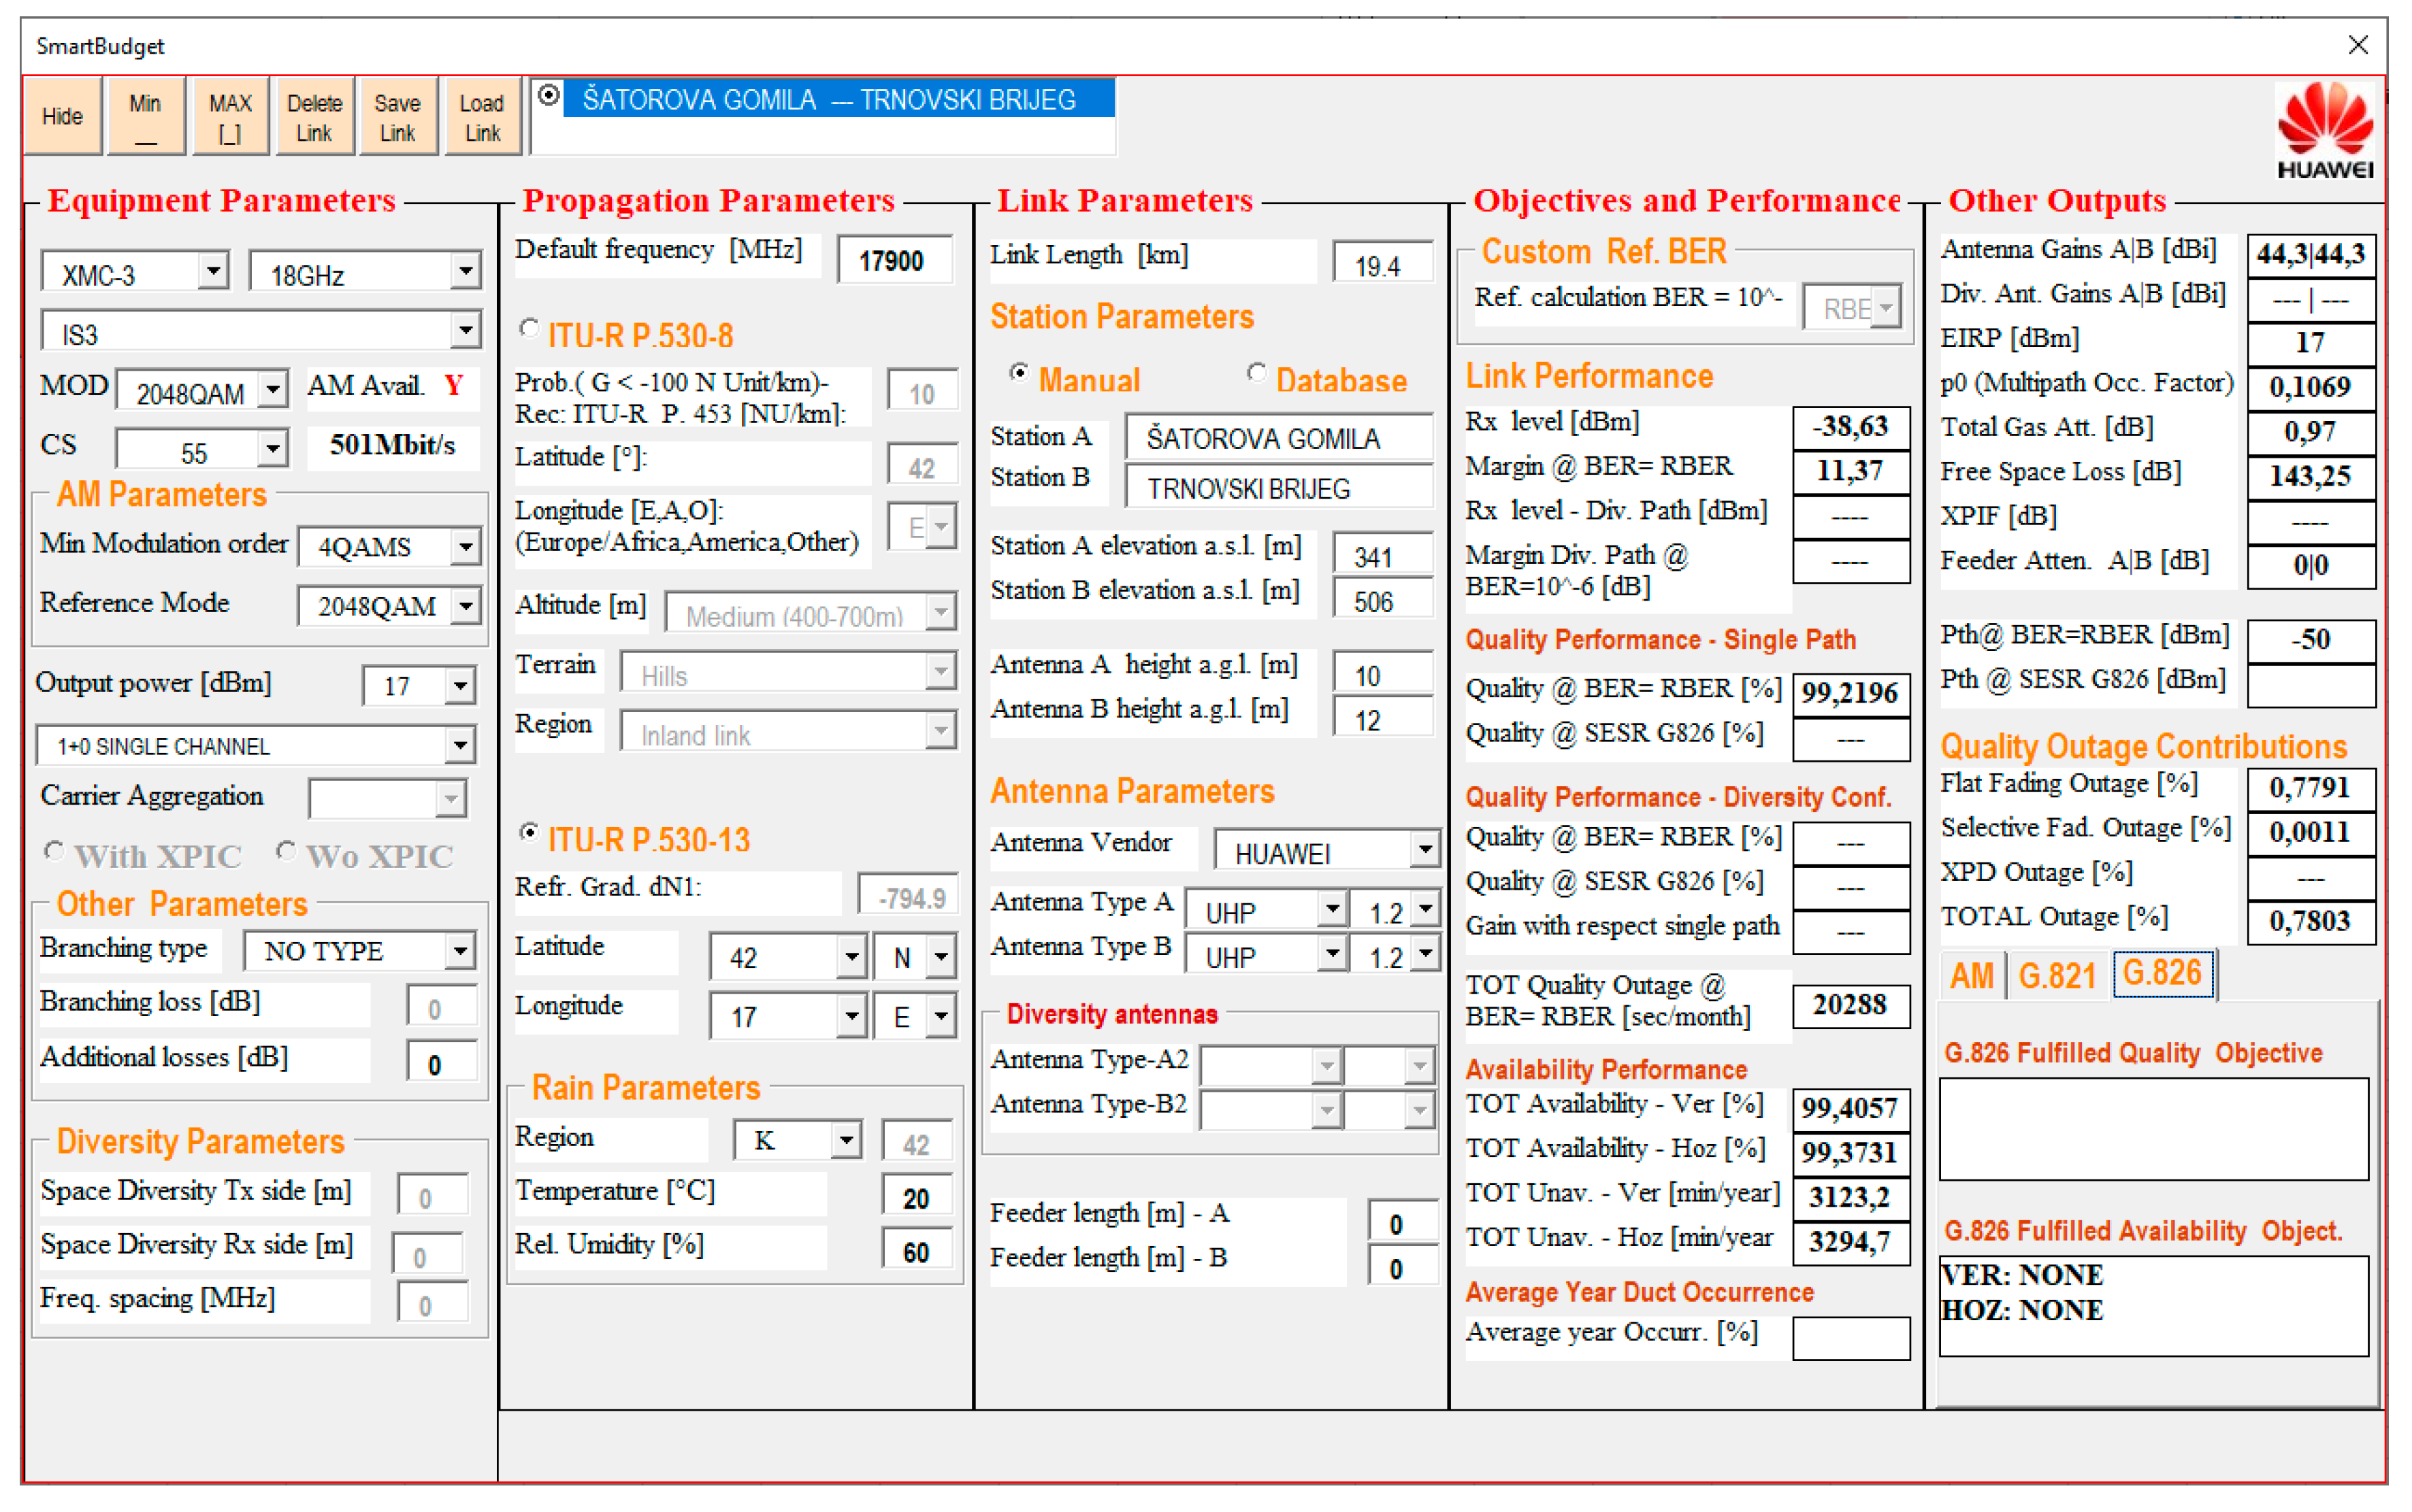Image resolution: width=2412 pixels, height=1512 pixels.
Task: Open the MOD 2048QAM dropdown
Action: (272, 389)
